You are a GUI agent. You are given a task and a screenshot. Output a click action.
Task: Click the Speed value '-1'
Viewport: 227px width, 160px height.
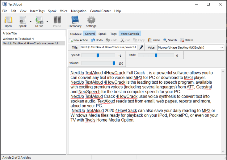click(120, 56)
